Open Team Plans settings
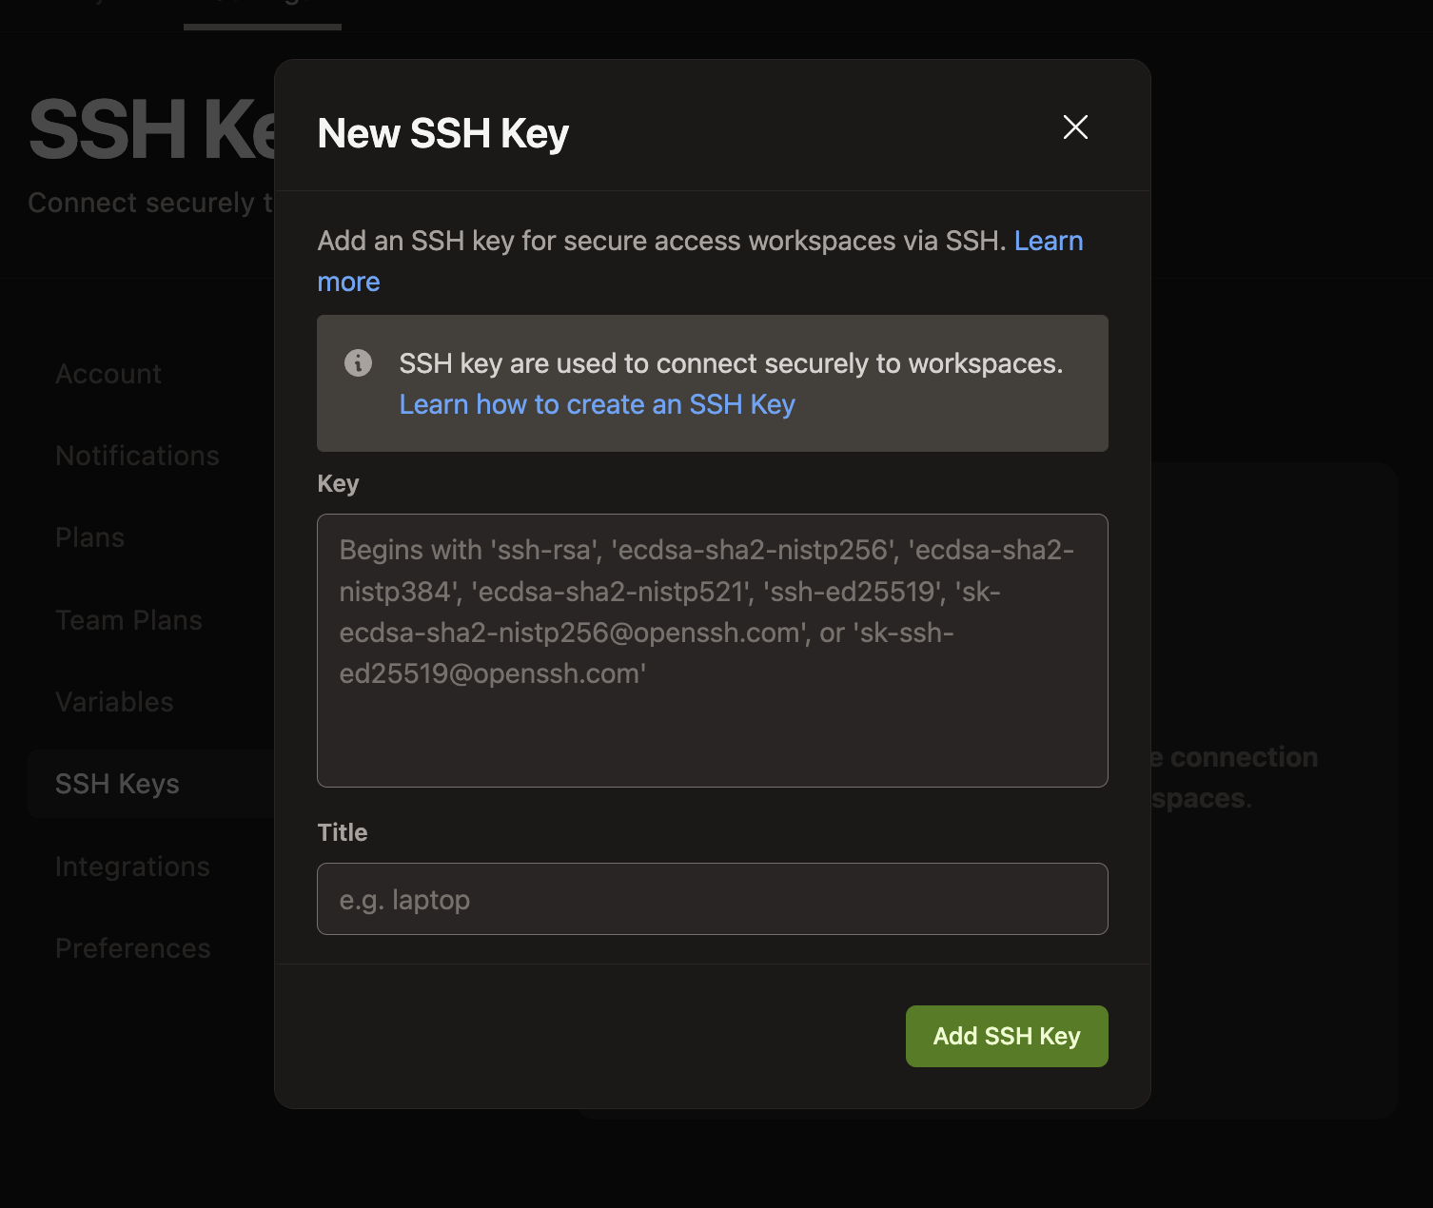 tap(128, 619)
